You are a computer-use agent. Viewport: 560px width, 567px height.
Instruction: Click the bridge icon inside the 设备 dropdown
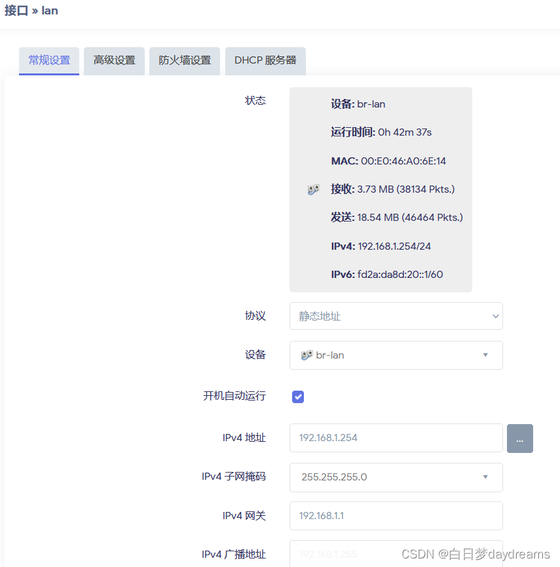pyautogui.click(x=308, y=355)
